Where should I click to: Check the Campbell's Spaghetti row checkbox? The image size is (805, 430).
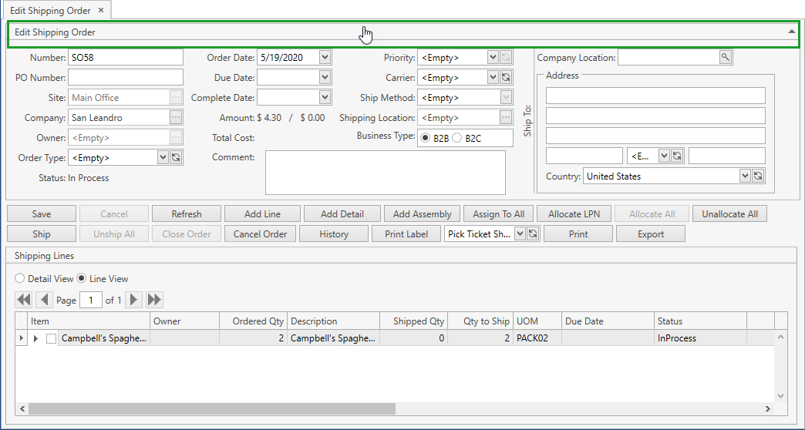(x=51, y=338)
